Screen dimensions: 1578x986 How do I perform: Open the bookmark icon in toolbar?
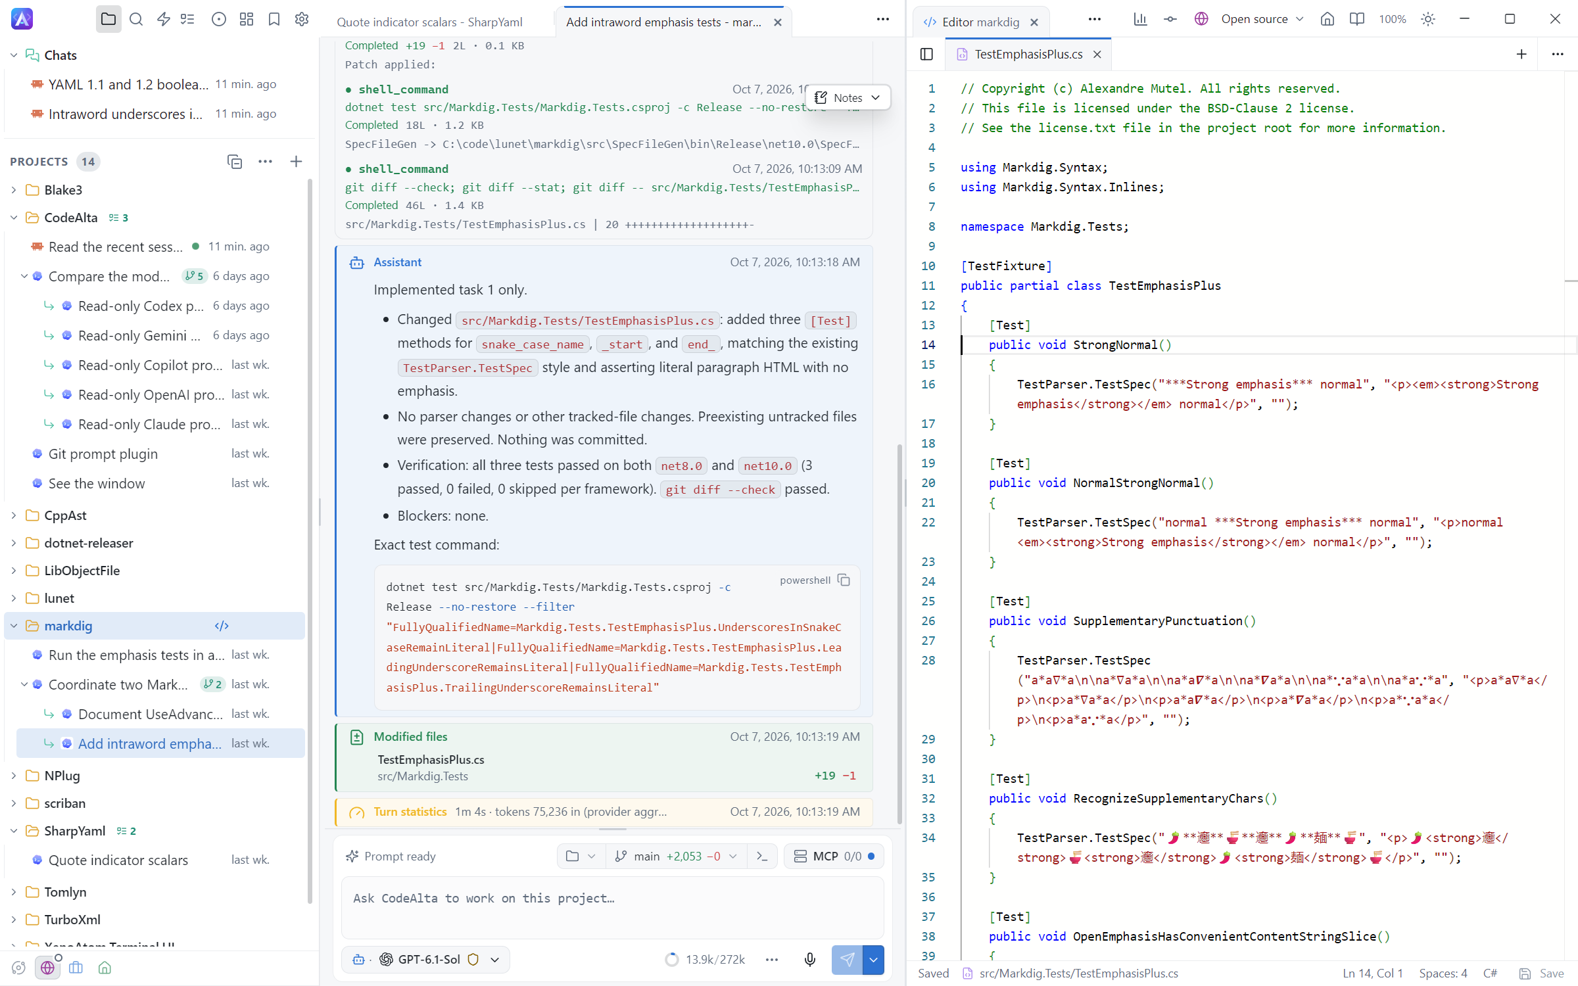coord(274,19)
